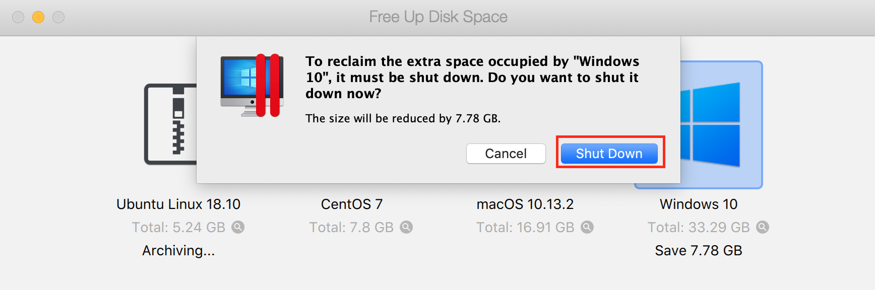The height and width of the screenshot is (290, 875).
Task: Click the leftmost window close button
Action: pos(18,17)
